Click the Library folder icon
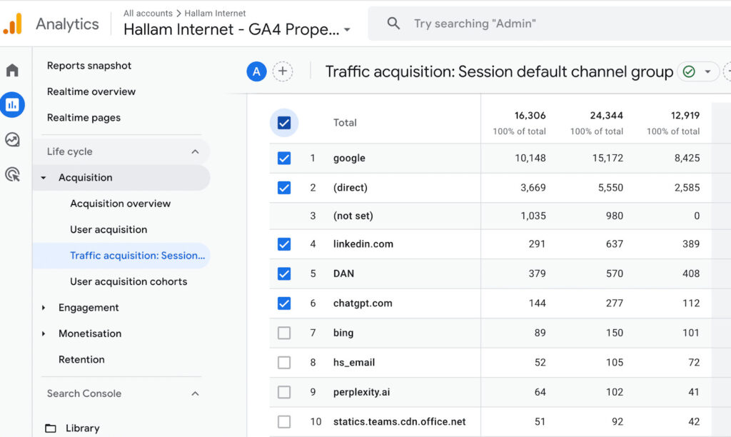Viewport: 731px width, 437px height. click(51, 428)
